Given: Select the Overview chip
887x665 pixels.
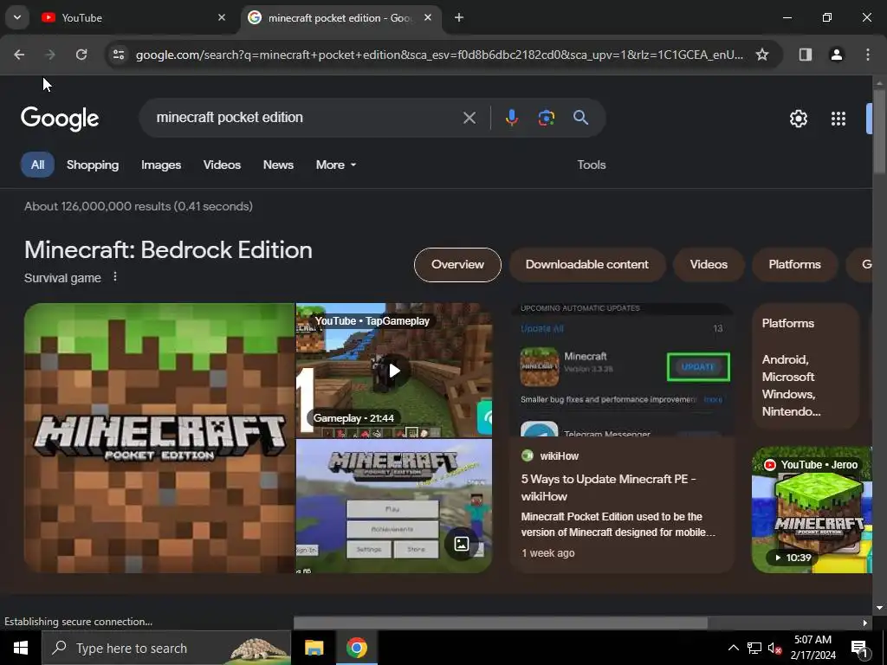Looking at the screenshot, I should 457,265.
